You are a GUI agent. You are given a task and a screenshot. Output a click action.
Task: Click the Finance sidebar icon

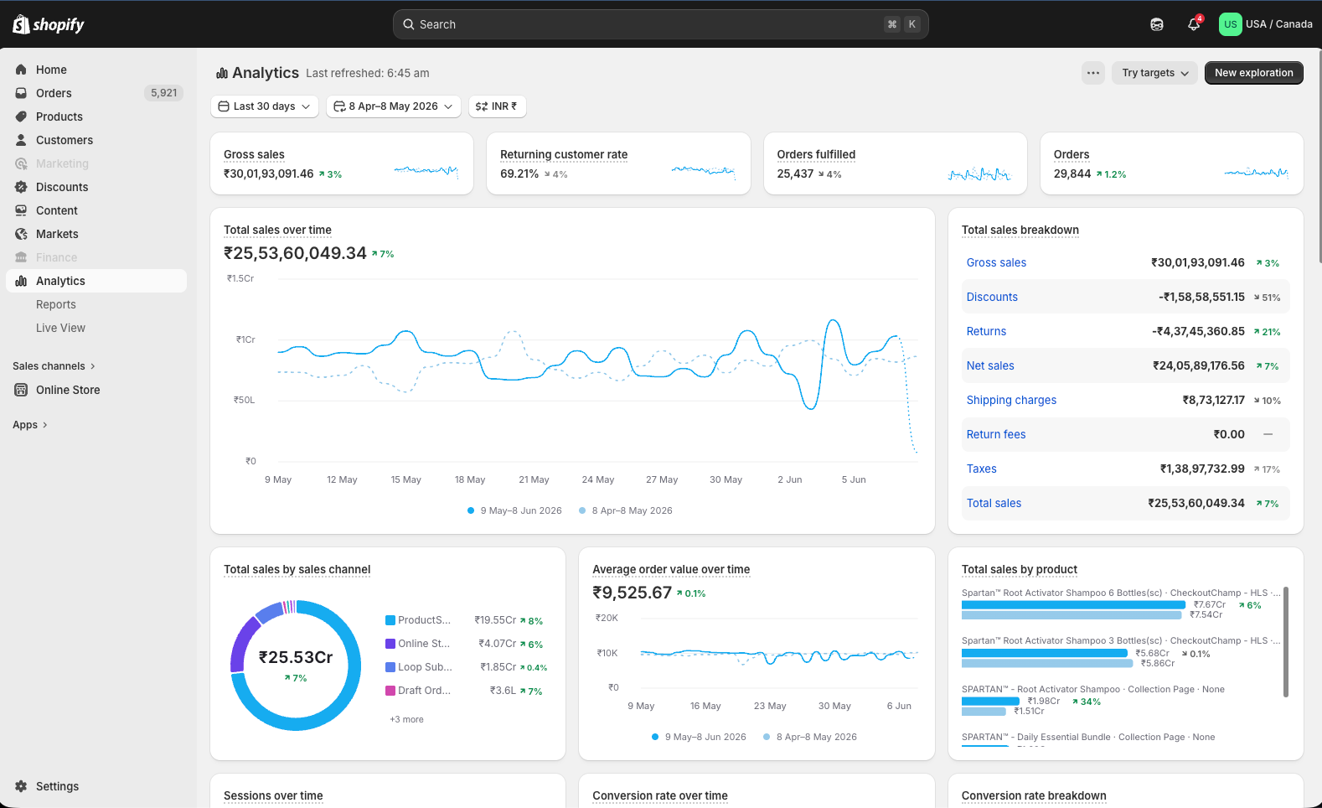click(21, 257)
